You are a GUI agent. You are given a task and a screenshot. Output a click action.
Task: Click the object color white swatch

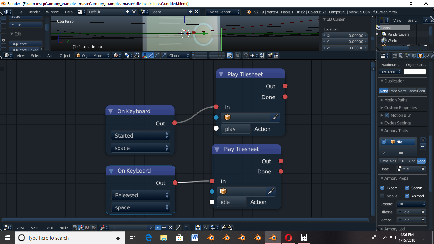click(x=415, y=71)
